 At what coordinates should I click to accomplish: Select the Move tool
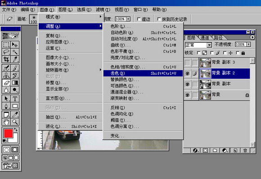tap(15, 45)
